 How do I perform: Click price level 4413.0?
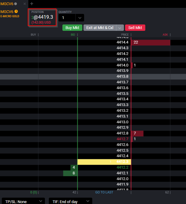pyautogui.click(x=122, y=122)
